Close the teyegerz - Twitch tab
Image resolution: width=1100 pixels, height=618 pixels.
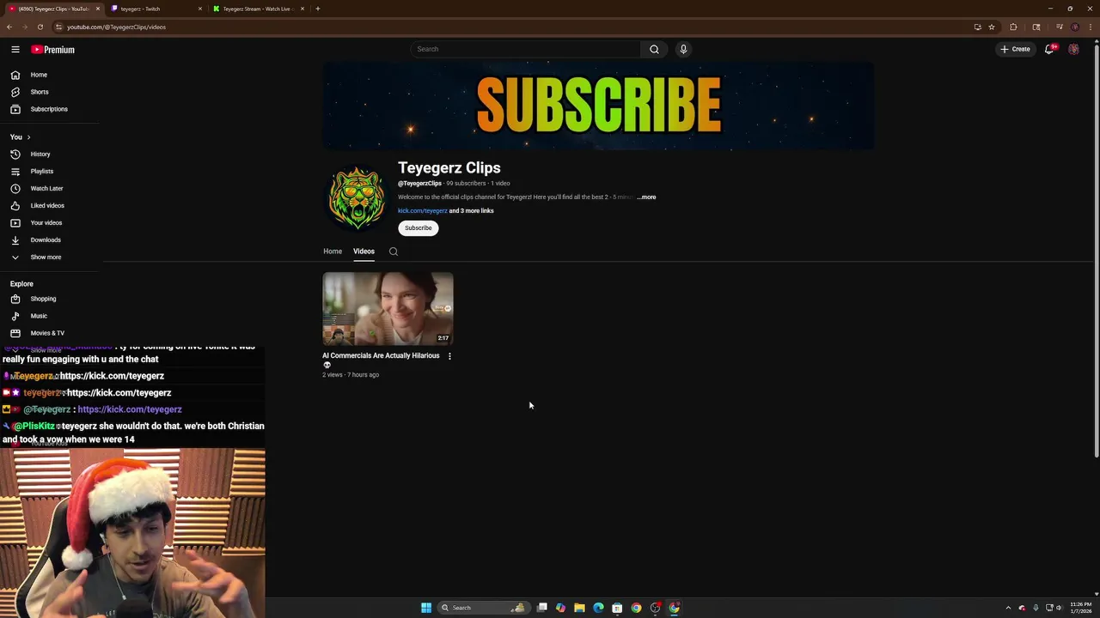tap(200, 9)
